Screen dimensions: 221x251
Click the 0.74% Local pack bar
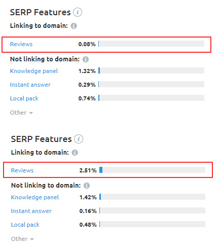[x=151, y=98]
